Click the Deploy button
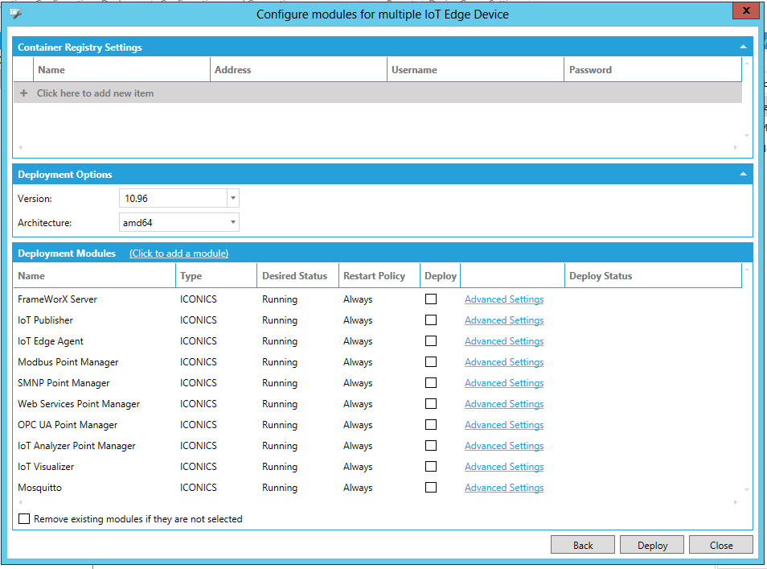This screenshot has height=569, width=767. 652,545
